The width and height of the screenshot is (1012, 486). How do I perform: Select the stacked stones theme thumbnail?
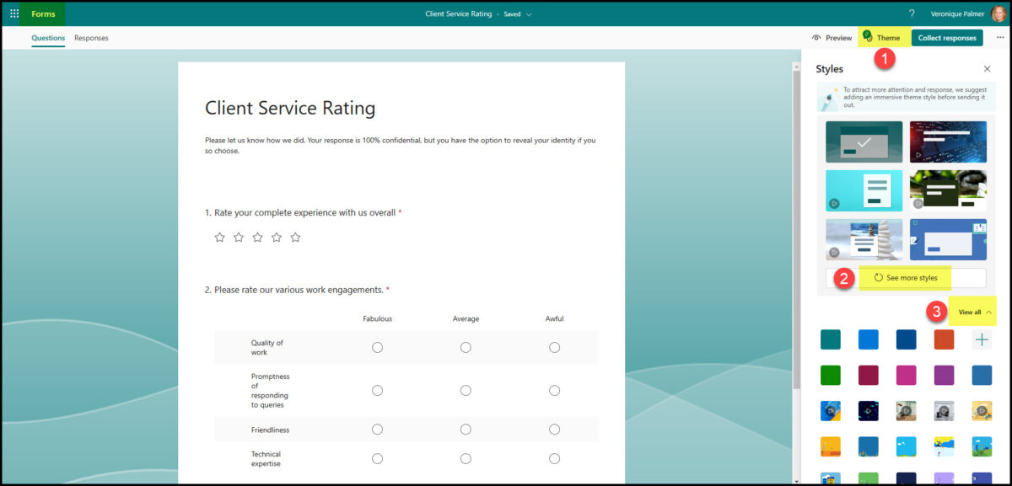click(864, 239)
